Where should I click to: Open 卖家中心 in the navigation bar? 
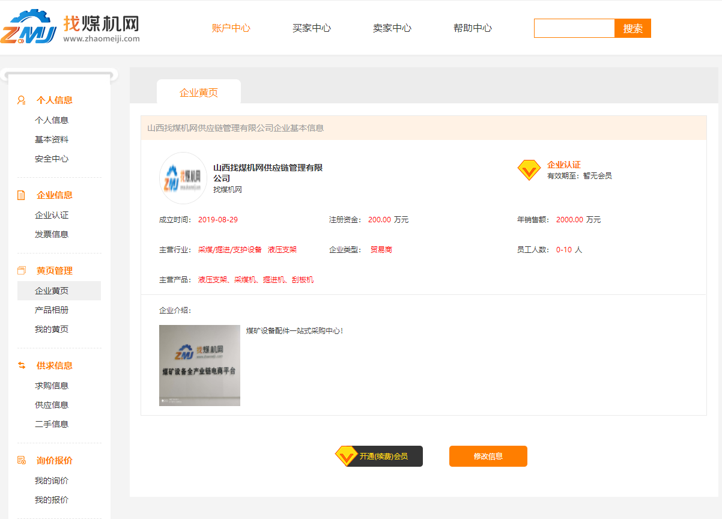point(392,28)
